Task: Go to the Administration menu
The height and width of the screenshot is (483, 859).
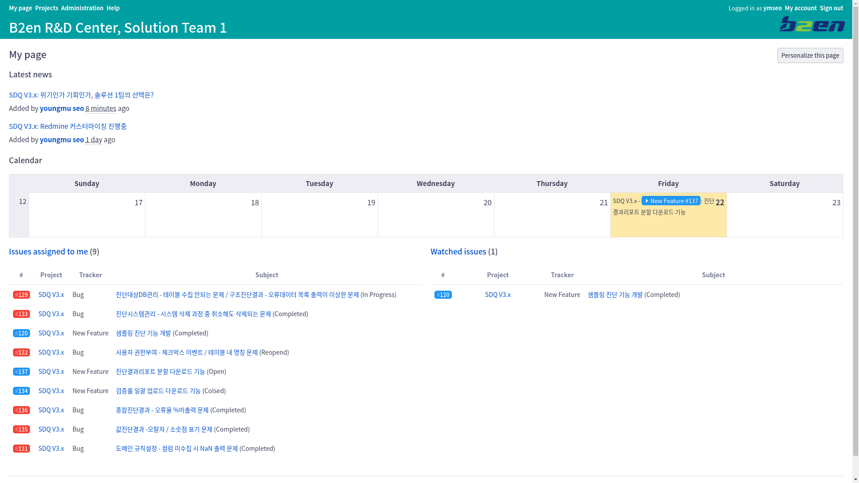Action: tap(82, 8)
